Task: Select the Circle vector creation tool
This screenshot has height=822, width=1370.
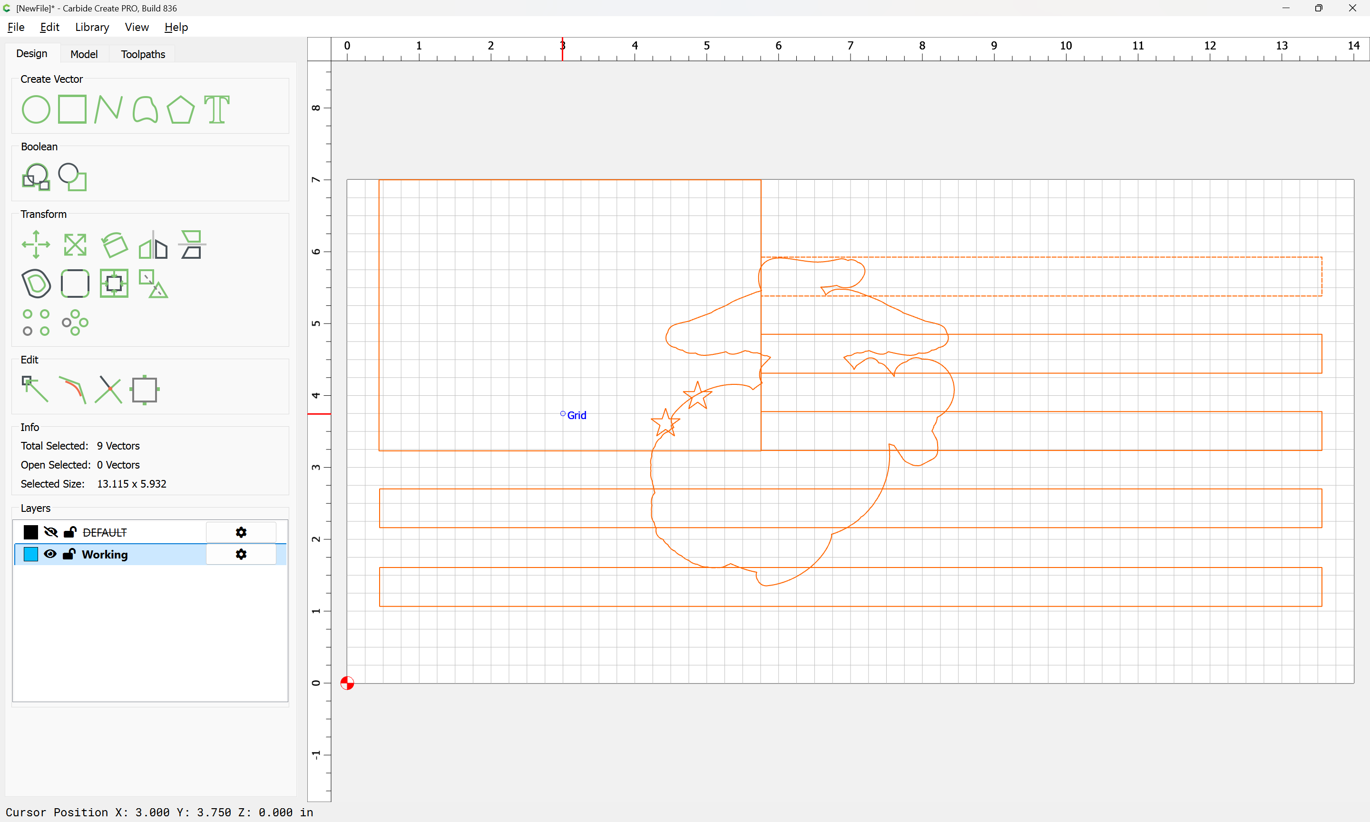Action: (36, 109)
